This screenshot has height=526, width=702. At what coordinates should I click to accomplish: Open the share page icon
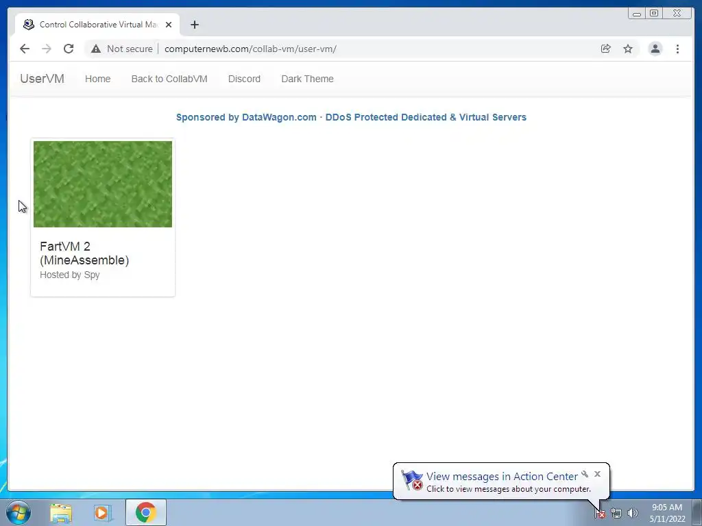(x=606, y=49)
